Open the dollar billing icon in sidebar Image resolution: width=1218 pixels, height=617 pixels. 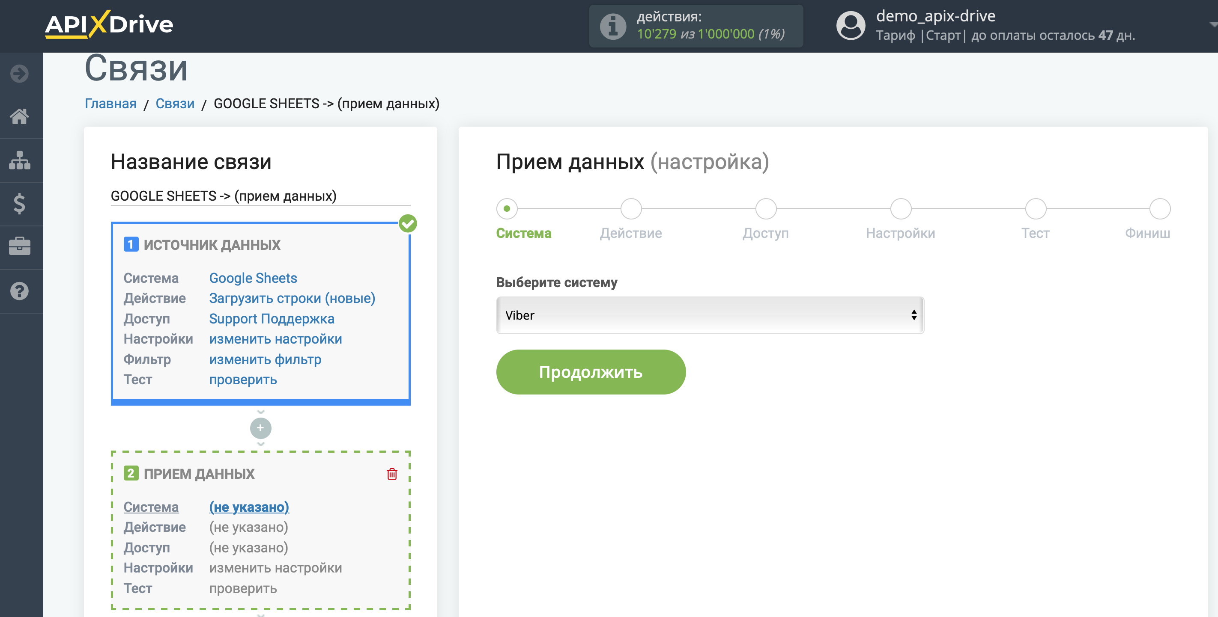tap(19, 204)
